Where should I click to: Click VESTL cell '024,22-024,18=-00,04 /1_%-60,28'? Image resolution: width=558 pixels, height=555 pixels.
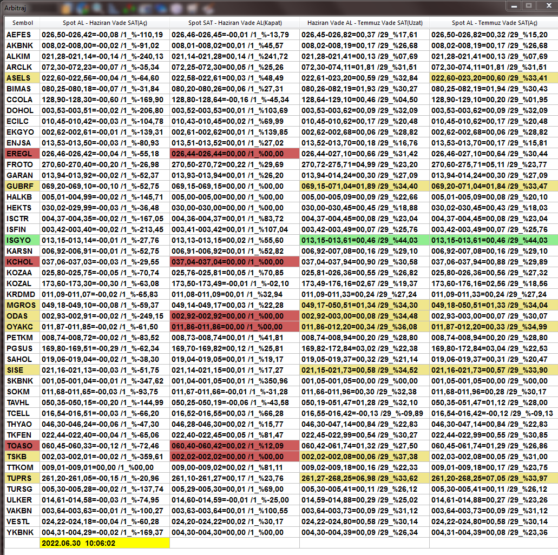pos(104,521)
